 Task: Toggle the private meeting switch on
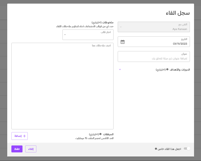pos(187,149)
